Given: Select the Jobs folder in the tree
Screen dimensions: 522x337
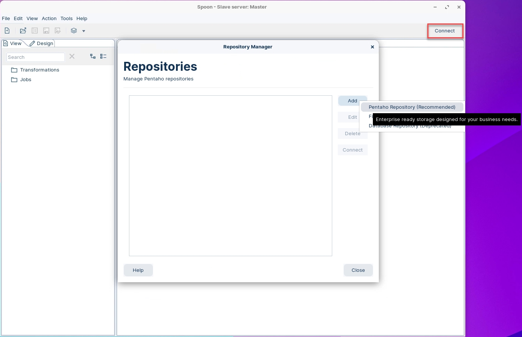Looking at the screenshot, I should click(21, 79).
